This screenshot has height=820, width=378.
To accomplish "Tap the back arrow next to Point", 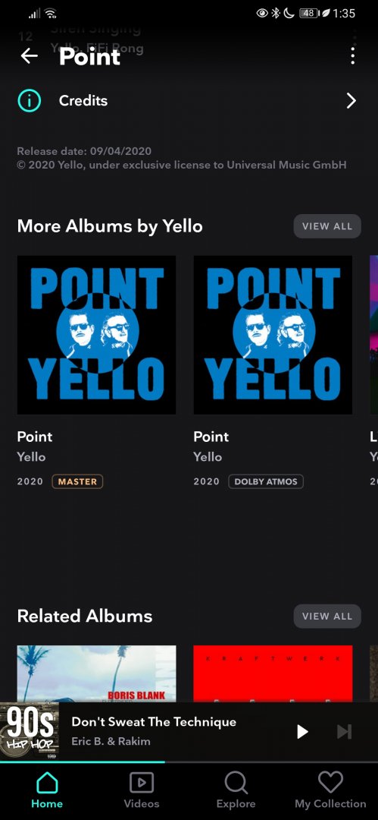I will tap(30, 55).
